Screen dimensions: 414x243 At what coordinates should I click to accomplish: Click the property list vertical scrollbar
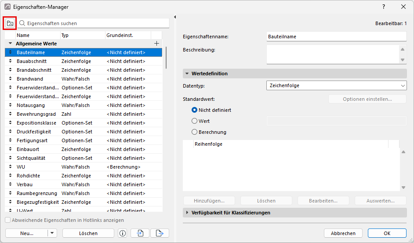coord(166,58)
